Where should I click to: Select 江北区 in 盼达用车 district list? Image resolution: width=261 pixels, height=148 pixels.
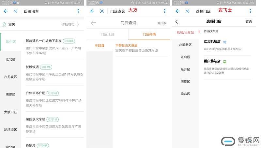[10, 59]
